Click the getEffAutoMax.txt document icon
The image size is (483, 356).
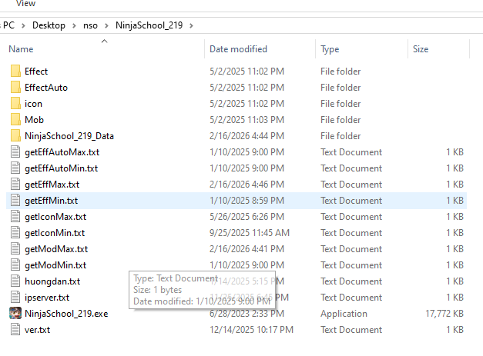[15, 152]
